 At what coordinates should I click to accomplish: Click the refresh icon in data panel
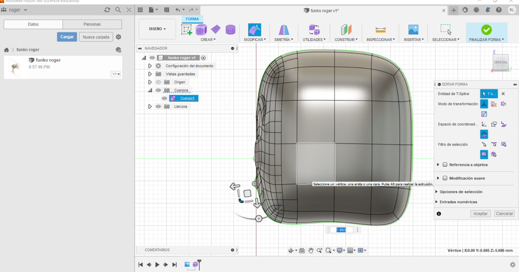[x=107, y=10]
